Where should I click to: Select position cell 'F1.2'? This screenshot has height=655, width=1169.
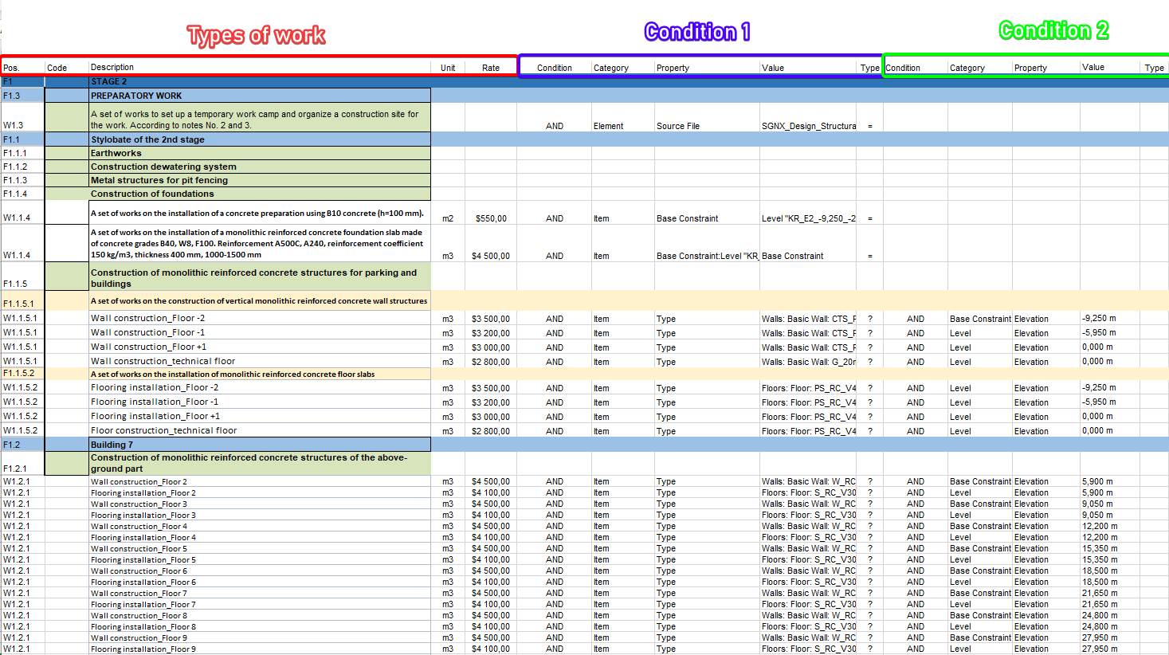(x=22, y=445)
